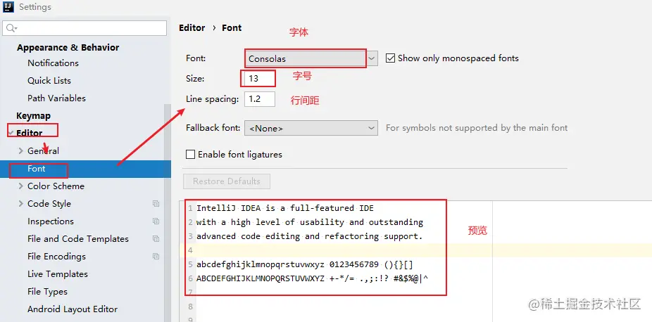Click the copy icon beside Inspections
The image size is (652, 322).
point(156,221)
